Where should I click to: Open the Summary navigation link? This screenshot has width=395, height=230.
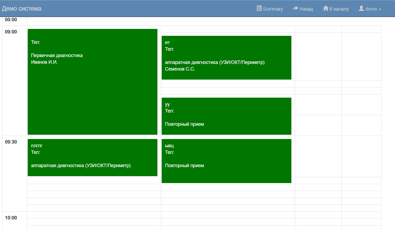(273, 9)
